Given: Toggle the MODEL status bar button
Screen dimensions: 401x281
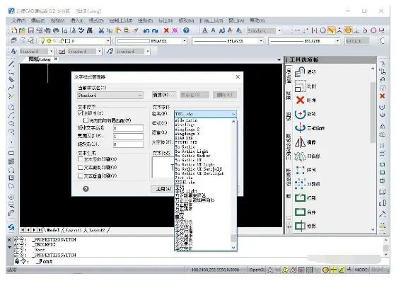Looking at the screenshot, I should tap(361, 270).
